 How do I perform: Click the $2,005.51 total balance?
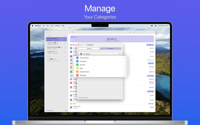pos(112,39)
